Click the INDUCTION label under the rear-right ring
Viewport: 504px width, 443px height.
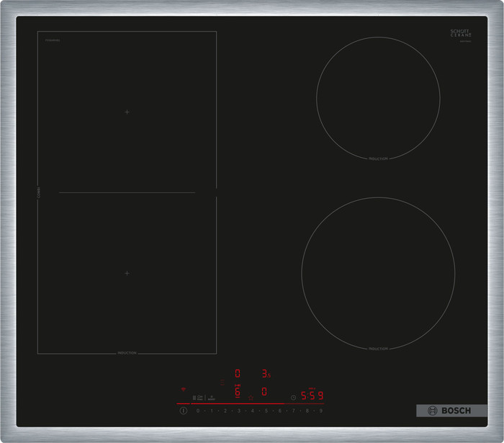378,158
